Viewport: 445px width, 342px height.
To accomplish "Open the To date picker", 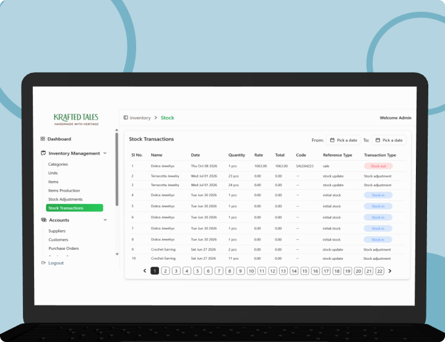I will pyautogui.click(x=389, y=140).
